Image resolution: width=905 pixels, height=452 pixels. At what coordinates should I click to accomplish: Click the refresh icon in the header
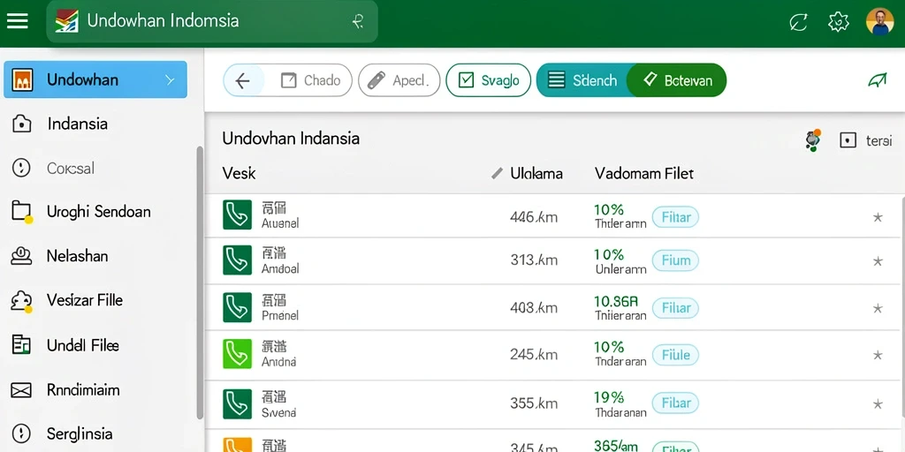[x=798, y=22]
